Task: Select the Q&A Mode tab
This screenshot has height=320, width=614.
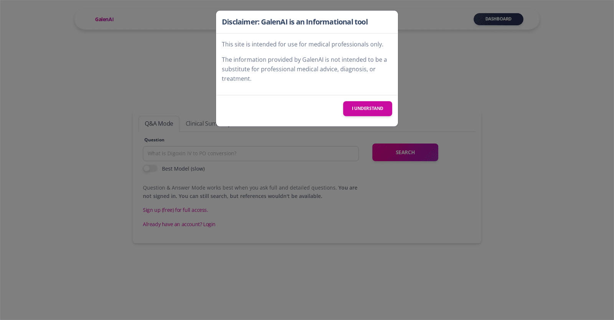Action: pyautogui.click(x=159, y=124)
